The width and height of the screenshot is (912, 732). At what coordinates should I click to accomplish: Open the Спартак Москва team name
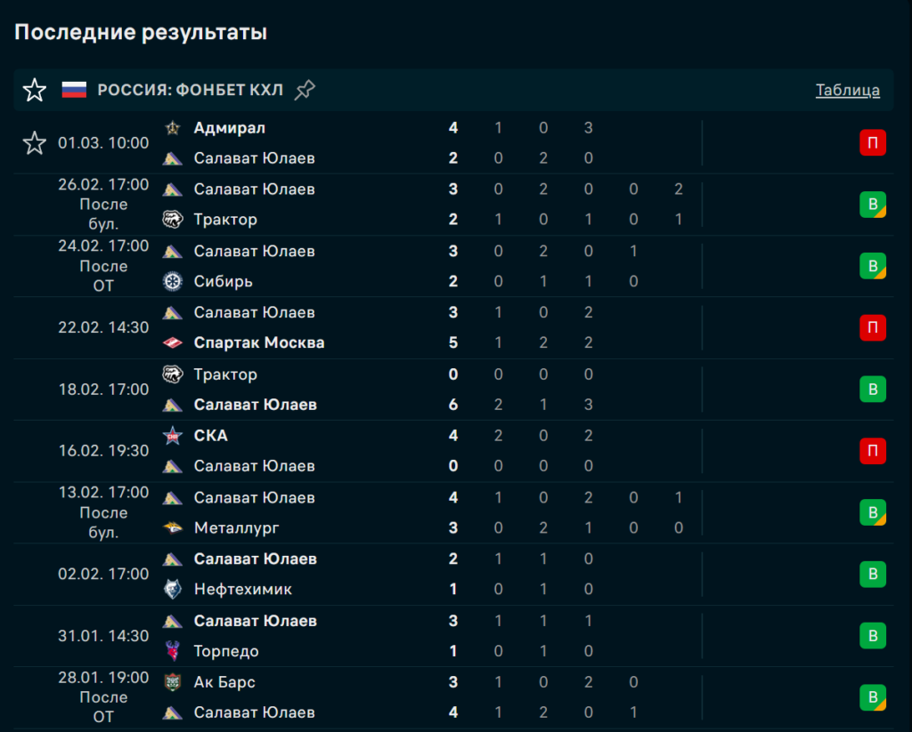258,343
